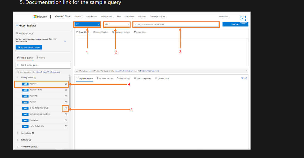Viewport: 304px width, 158px height.
Task: Select the my To Do task lists query
Action: pos(42,127)
